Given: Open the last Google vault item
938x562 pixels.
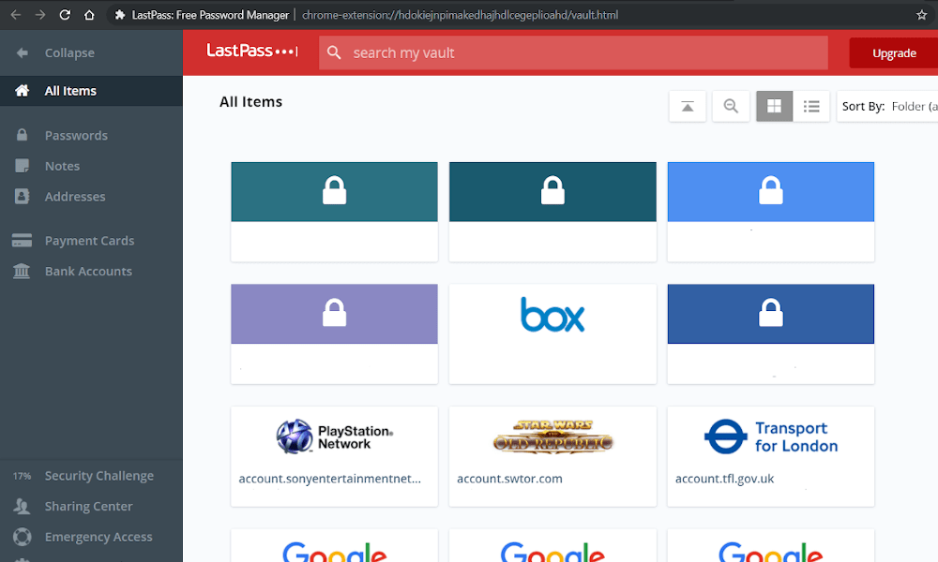Looking at the screenshot, I should pos(770,545).
